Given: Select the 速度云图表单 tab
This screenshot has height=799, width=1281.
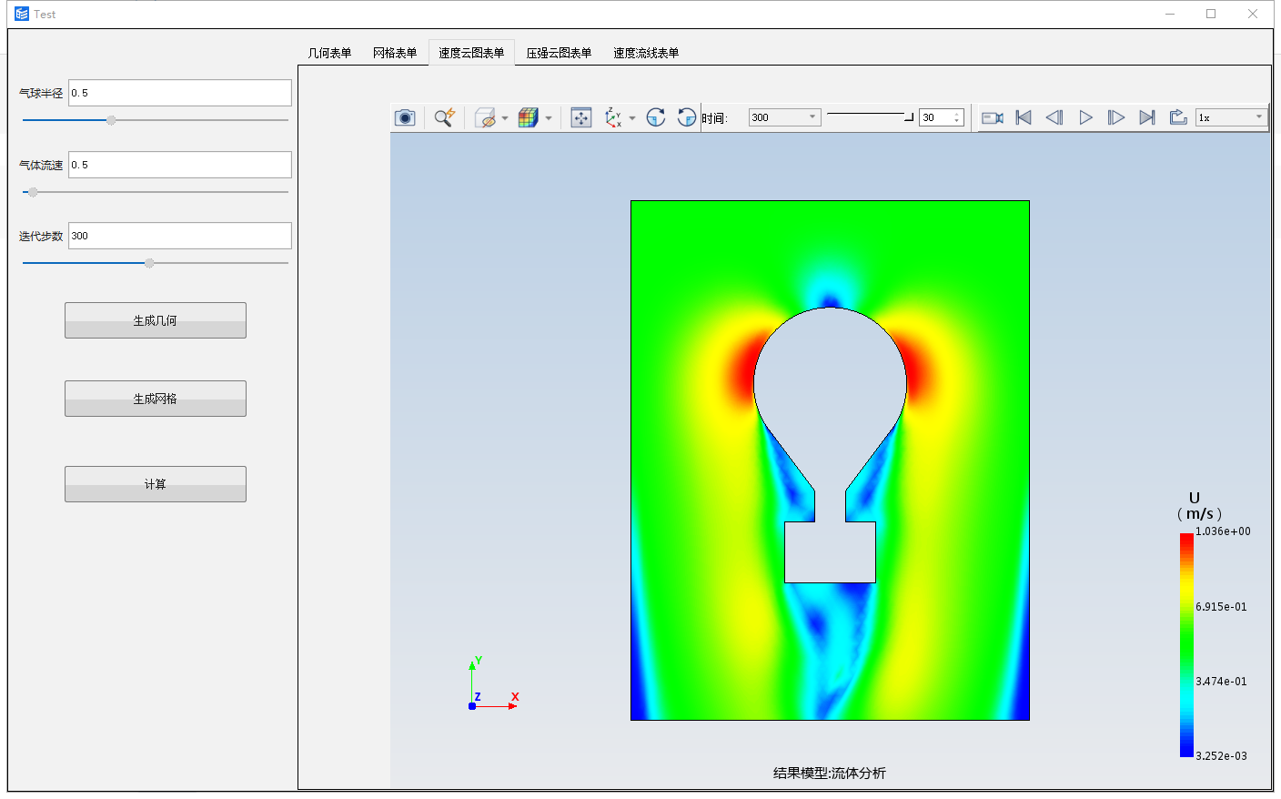Looking at the screenshot, I should pos(471,53).
